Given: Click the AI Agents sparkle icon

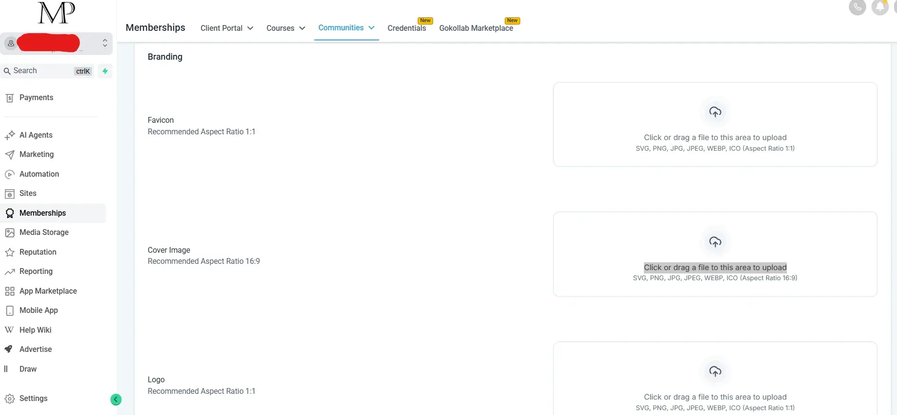Looking at the screenshot, I should pyautogui.click(x=10, y=135).
